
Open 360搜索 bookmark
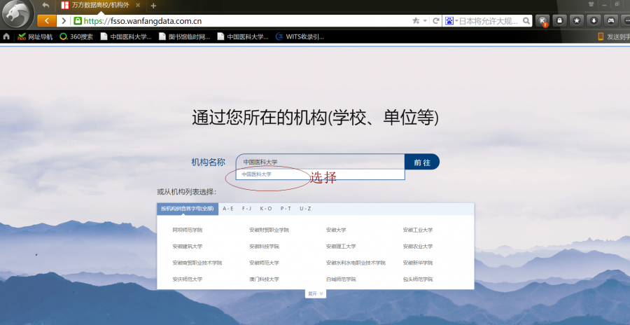tap(76, 36)
